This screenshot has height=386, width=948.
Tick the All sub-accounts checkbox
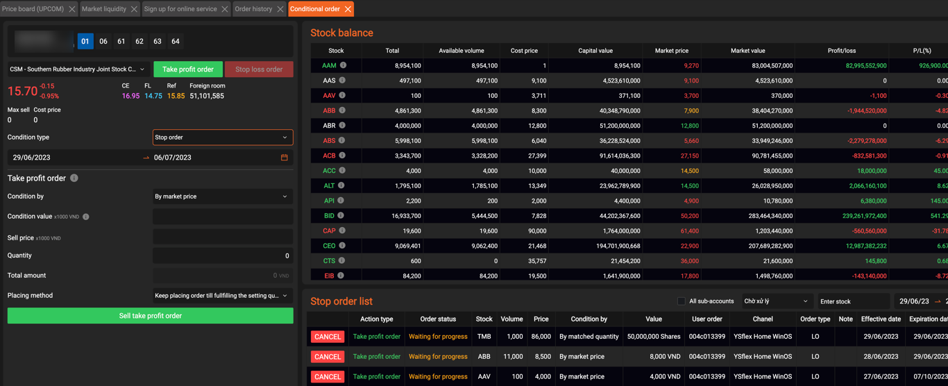682,301
